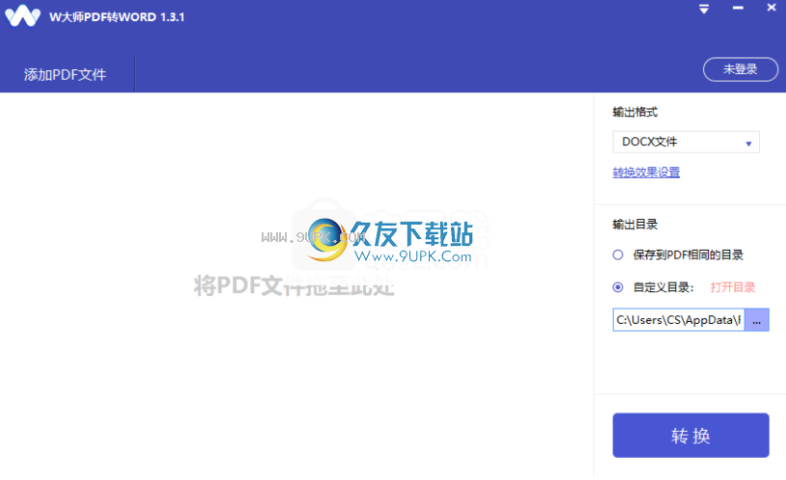The image size is (786, 480).
Task: Minimize the PDF converter window
Action: pyautogui.click(x=738, y=8)
